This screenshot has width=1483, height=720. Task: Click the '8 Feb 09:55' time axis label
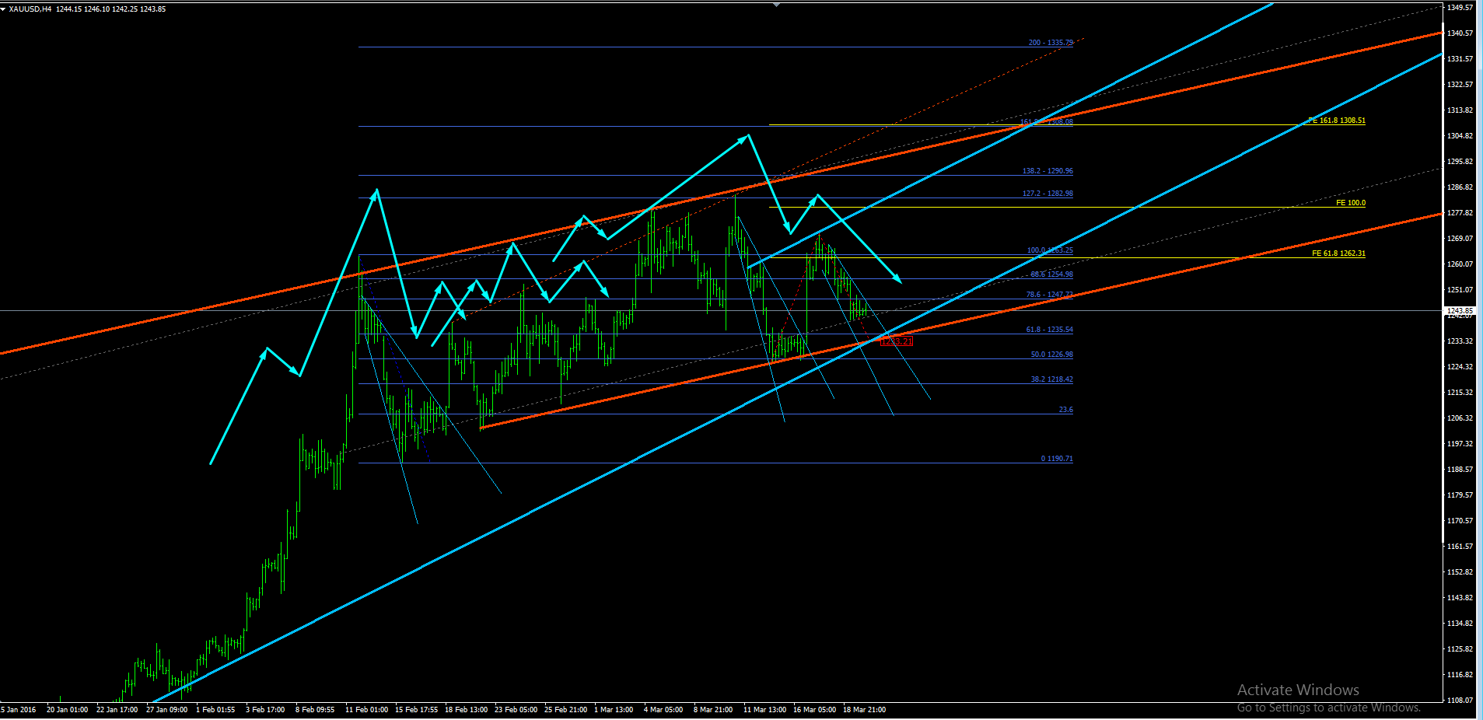315,710
